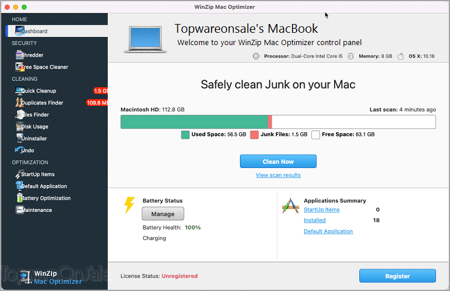Click the "Last scan: 4 minutes ago" text
450x291 pixels.
[x=403, y=109]
